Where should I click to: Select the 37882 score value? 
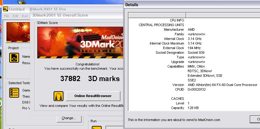tap(70, 79)
